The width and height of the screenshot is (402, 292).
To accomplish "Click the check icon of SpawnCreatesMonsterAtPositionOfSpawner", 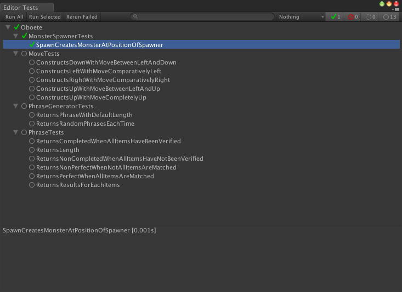I will click(32, 44).
